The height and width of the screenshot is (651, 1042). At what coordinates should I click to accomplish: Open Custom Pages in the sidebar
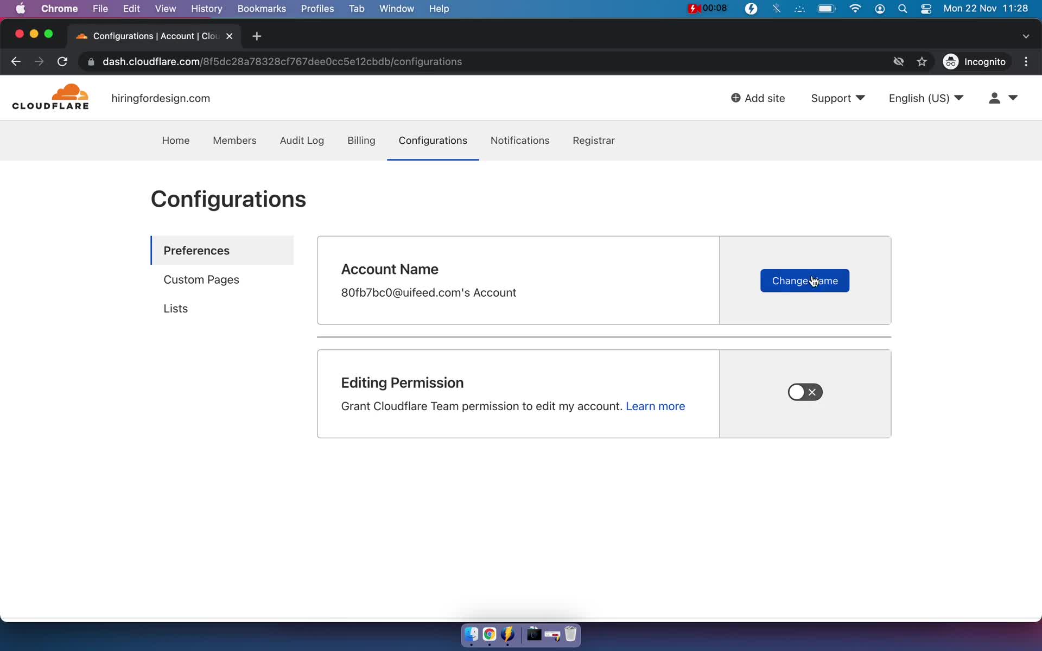201,279
